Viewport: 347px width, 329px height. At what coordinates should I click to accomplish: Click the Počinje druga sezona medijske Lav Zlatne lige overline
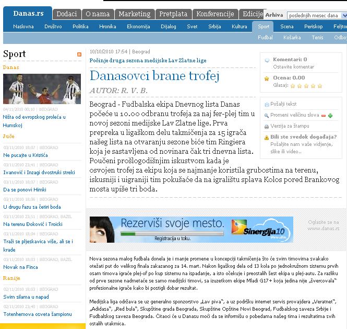point(148,61)
